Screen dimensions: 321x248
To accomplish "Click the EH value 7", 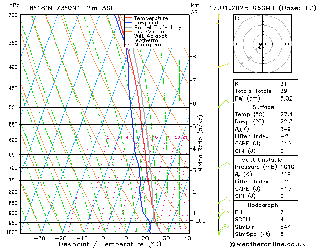I will [282, 212].
